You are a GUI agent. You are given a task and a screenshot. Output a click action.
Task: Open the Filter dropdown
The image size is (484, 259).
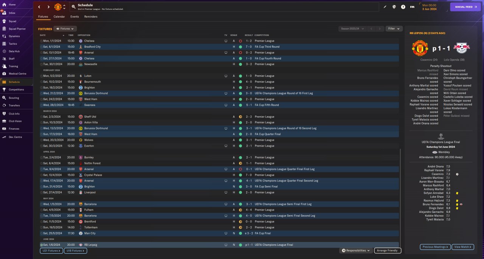(x=394, y=29)
